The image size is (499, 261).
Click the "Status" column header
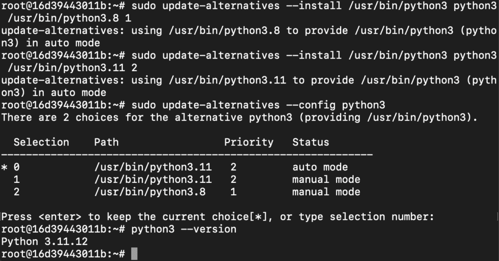pos(310,142)
